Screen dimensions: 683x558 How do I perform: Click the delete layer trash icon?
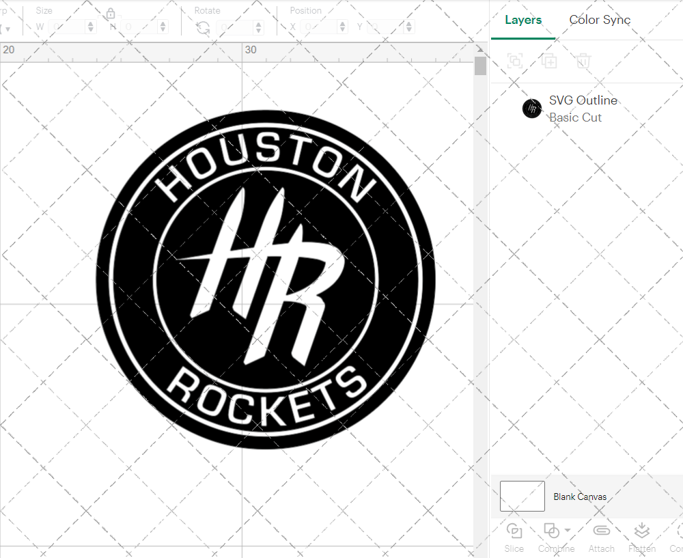(583, 61)
